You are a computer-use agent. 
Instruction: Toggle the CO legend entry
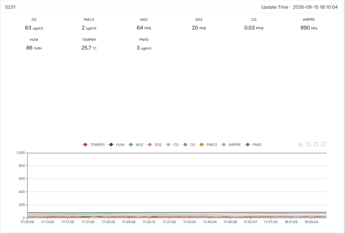pyautogui.click(x=172, y=145)
